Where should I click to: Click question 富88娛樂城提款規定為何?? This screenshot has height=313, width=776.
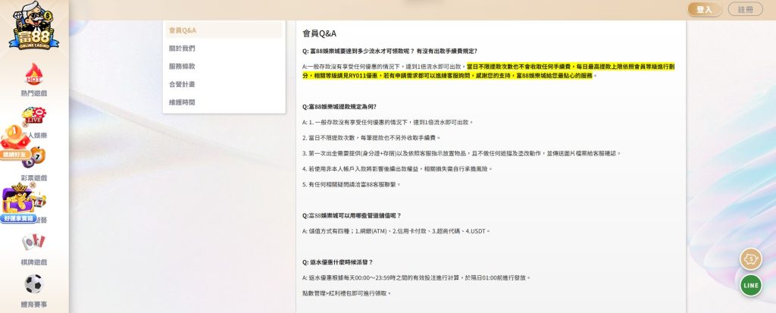tap(339, 106)
